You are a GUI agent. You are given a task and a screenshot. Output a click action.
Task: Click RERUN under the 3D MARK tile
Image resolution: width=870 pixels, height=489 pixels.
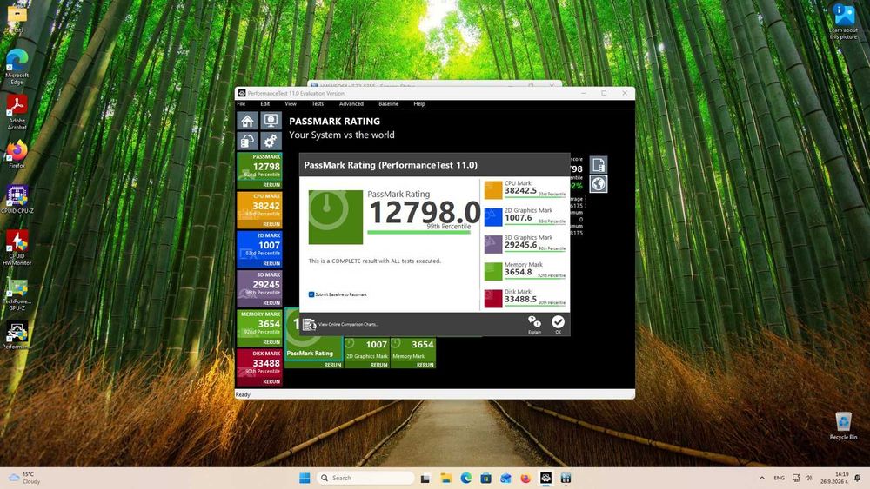coord(271,302)
